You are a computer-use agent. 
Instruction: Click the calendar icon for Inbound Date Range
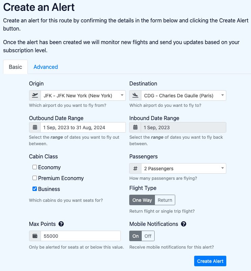tap(135, 128)
